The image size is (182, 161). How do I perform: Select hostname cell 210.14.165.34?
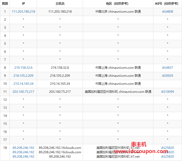click(x=60, y=84)
